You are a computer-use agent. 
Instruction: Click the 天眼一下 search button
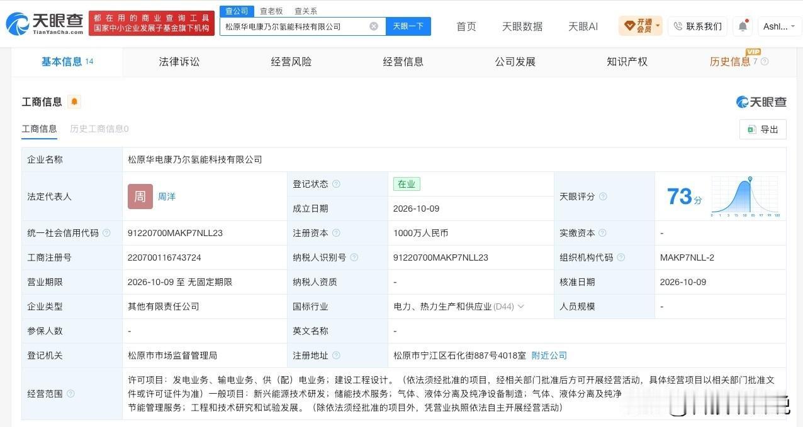pos(408,26)
